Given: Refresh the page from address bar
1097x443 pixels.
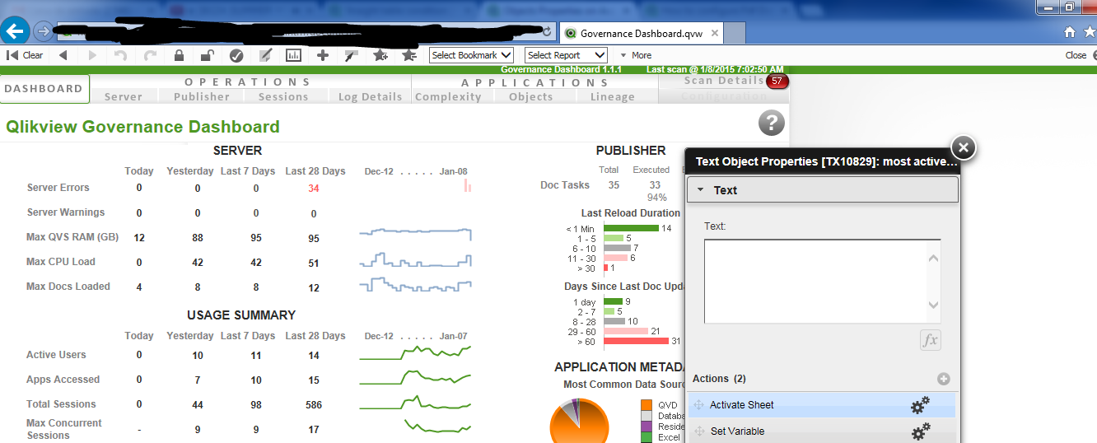Looking at the screenshot, I should [548, 32].
